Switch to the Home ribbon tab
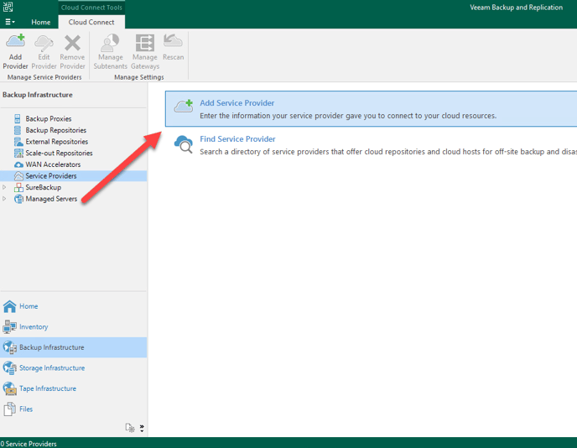Screen dimensions: 577x448 click(x=41, y=22)
